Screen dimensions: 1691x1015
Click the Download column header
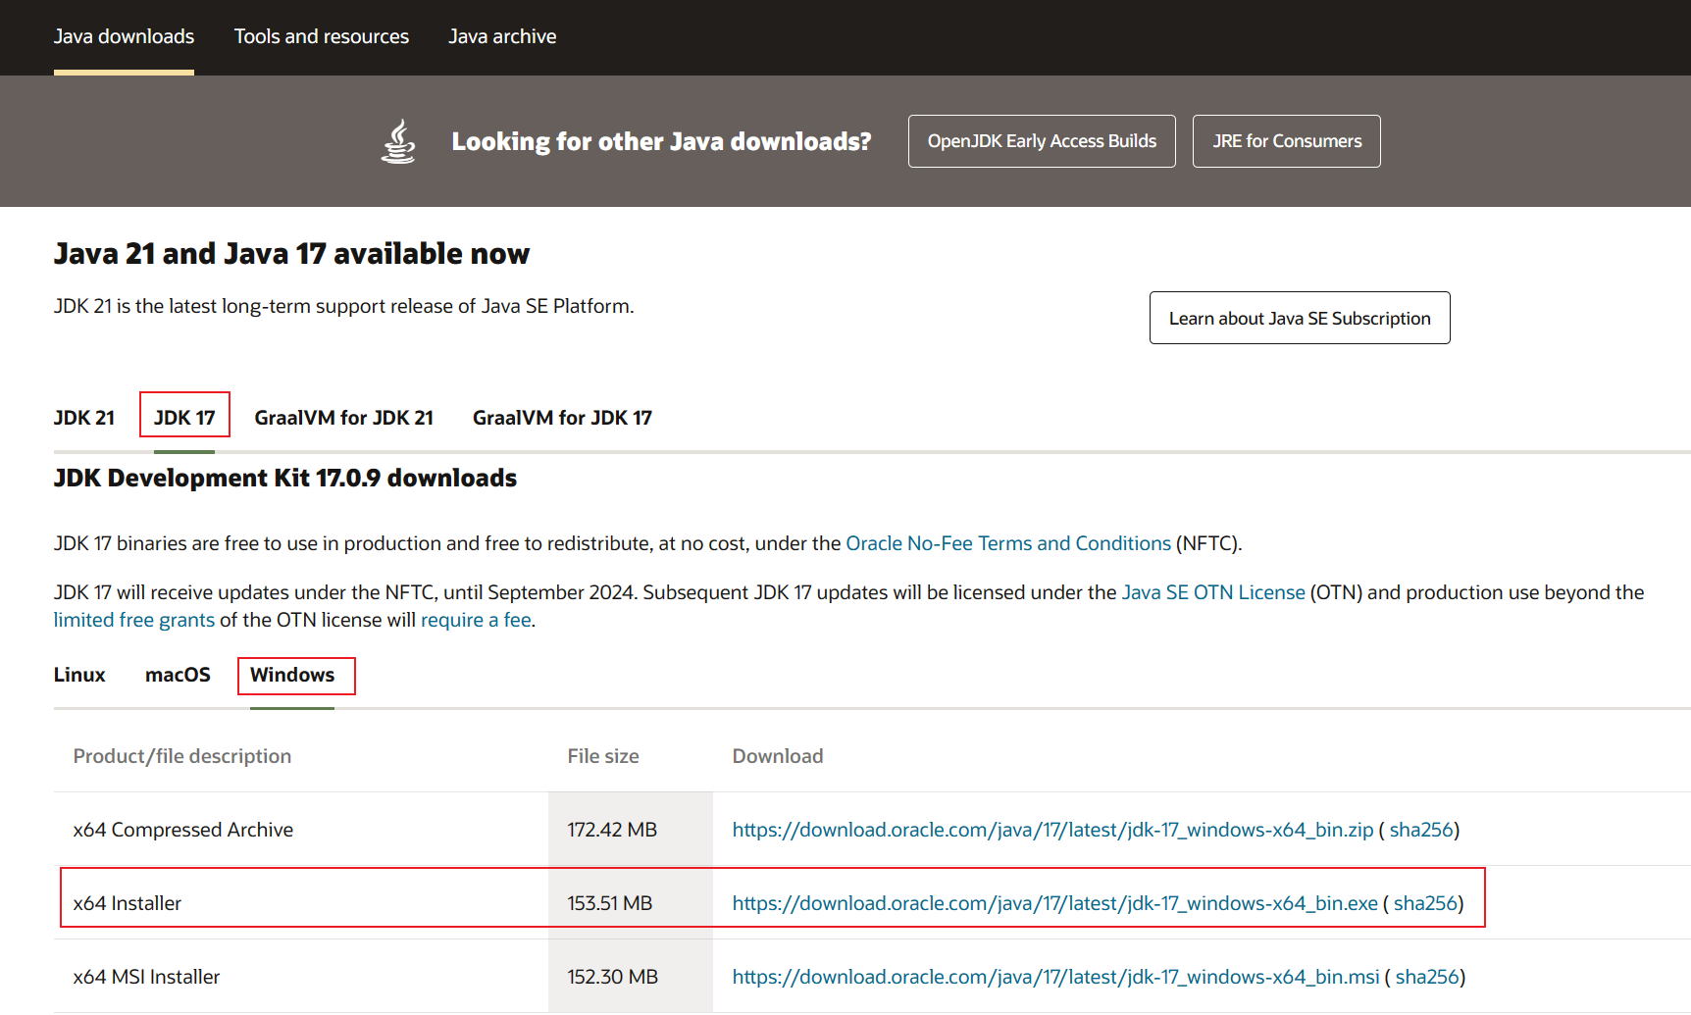tap(778, 756)
